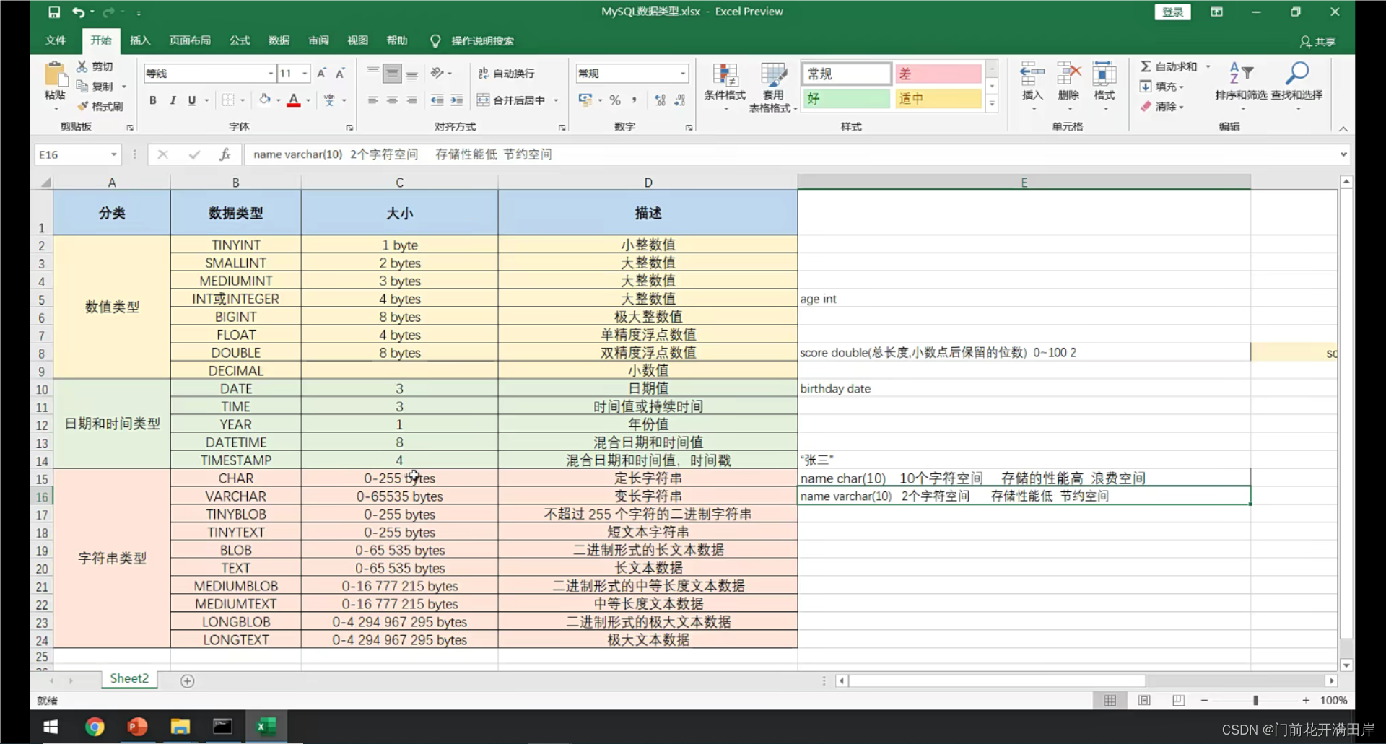Toggle Middle Align vertical alignment
This screenshot has width=1386, height=744.
point(392,73)
